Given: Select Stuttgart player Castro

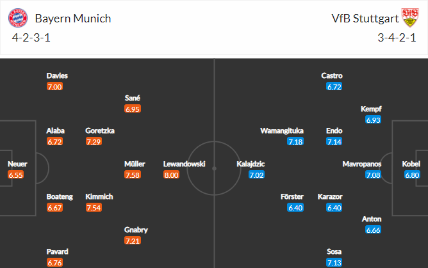Looking at the screenshot, I should pos(332,75).
